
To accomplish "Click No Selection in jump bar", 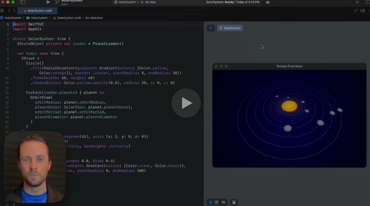I will pos(94,18).
